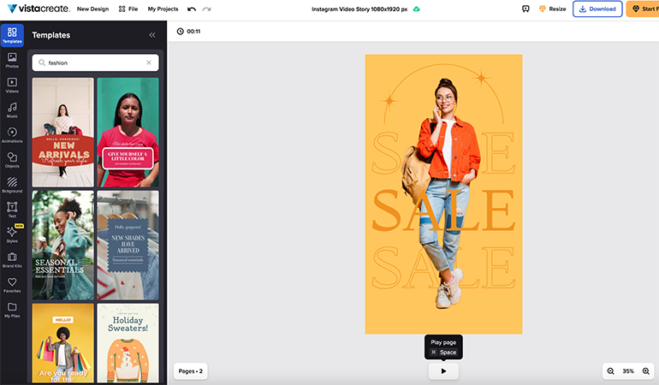Select the yellow Hello shopping bags template
The height and width of the screenshot is (385, 659).
63,343
